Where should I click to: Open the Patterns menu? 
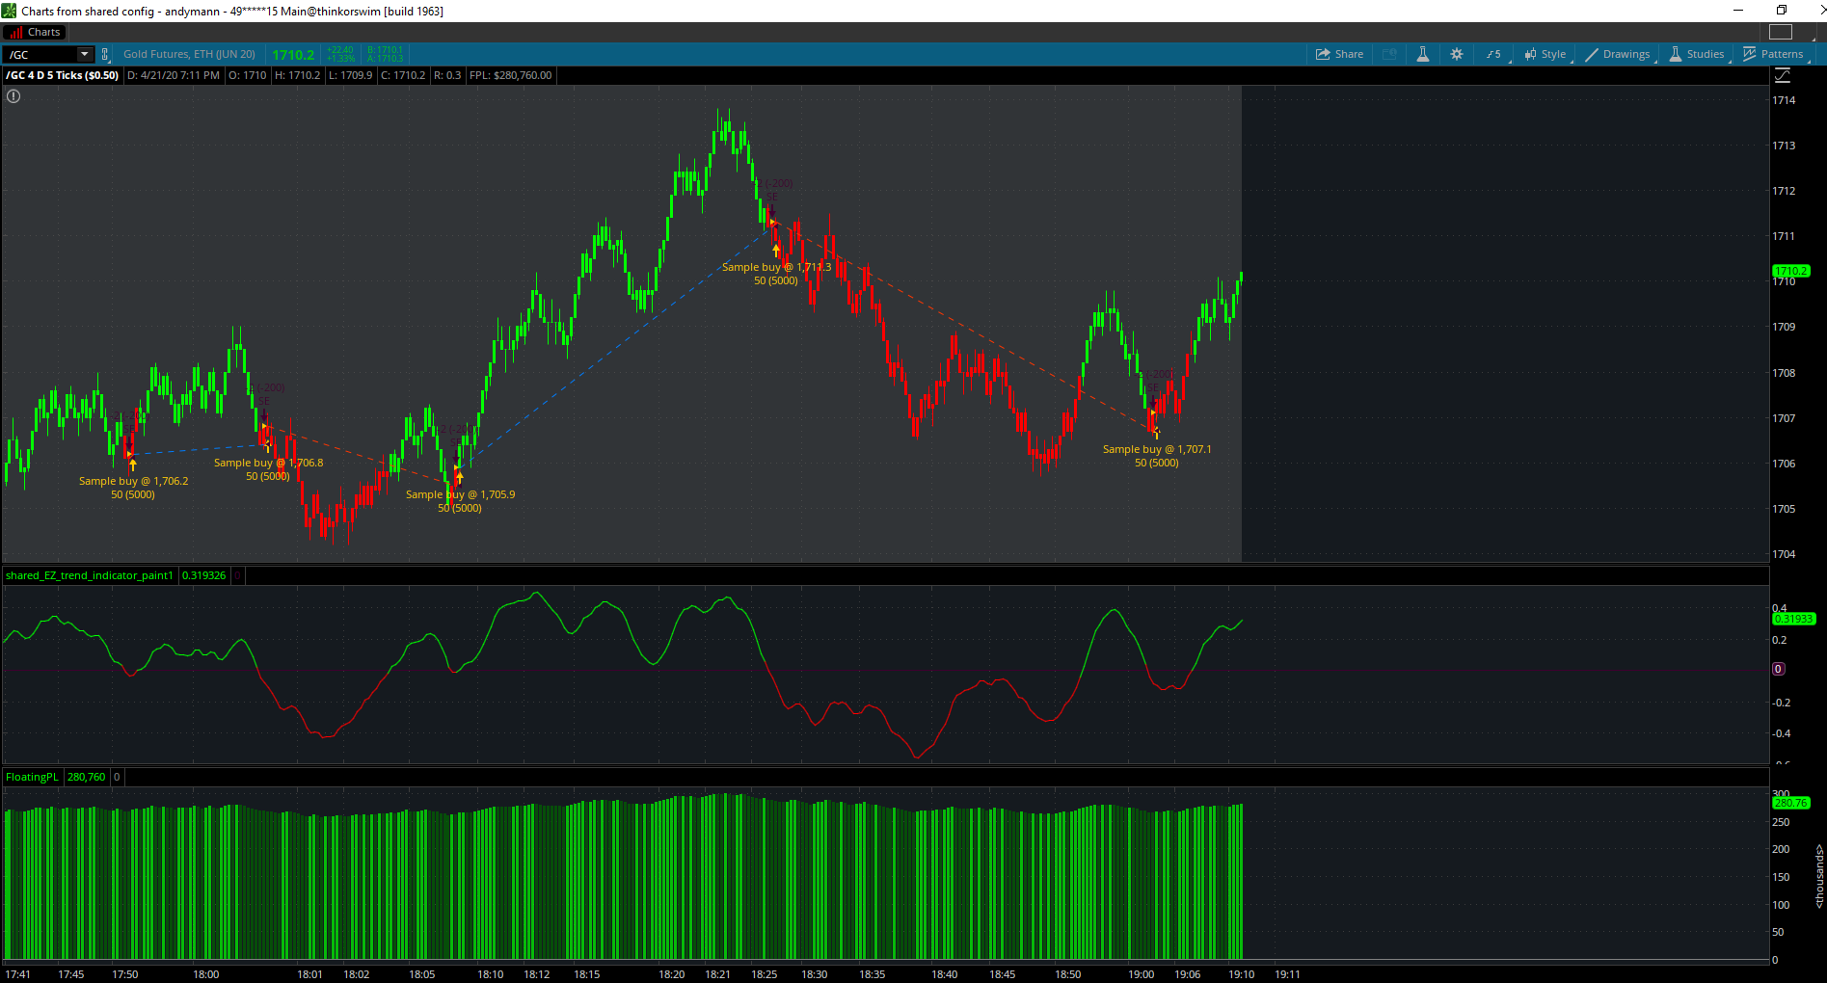(x=1773, y=54)
